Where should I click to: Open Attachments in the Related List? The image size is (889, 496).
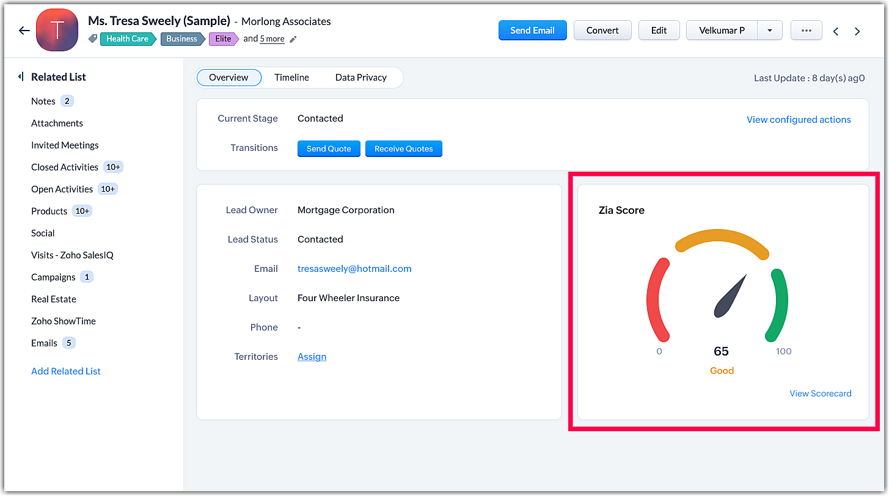57,123
